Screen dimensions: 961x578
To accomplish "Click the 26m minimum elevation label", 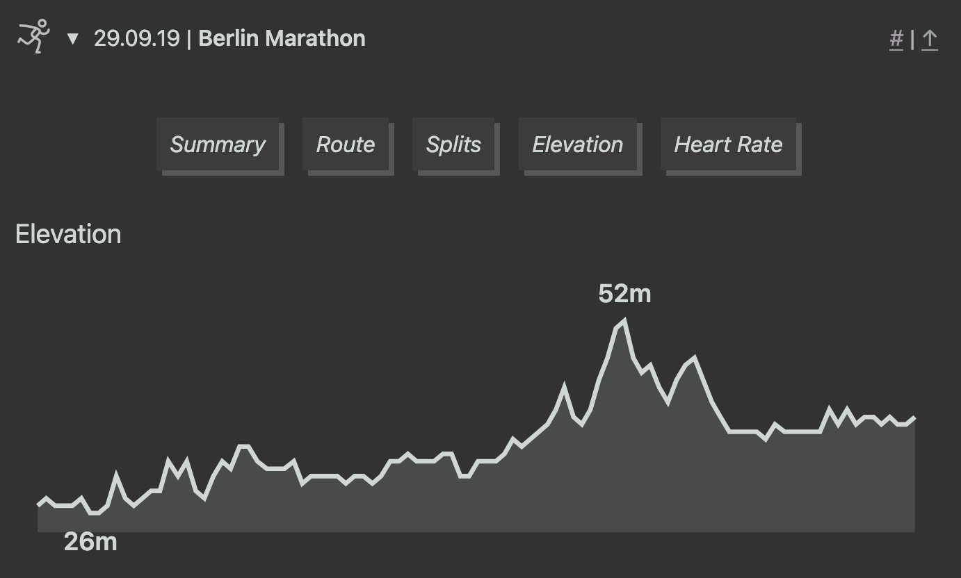I will pyautogui.click(x=90, y=541).
